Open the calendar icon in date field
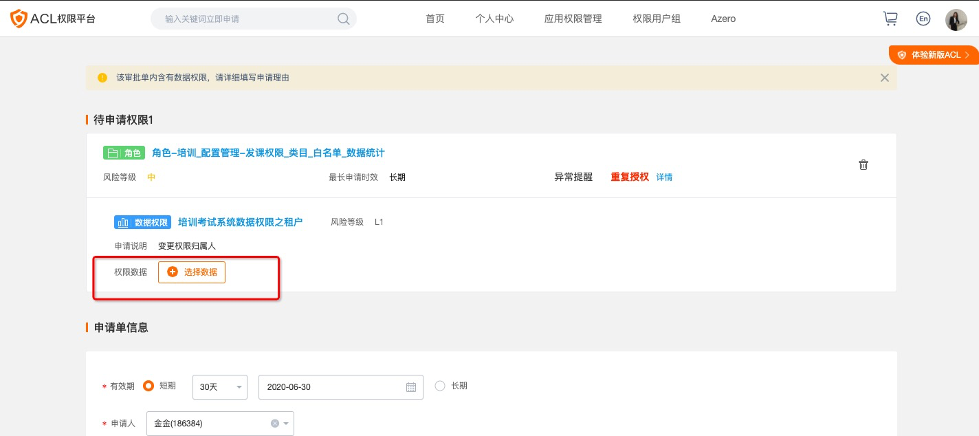The image size is (979, 436). click(x=411, y=387)
